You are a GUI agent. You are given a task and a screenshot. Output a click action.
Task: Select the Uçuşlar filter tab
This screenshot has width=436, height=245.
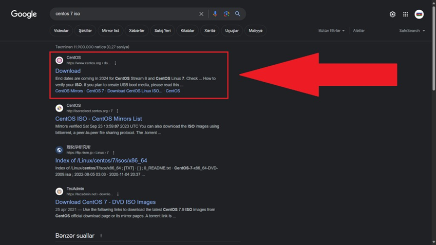[x=232, y=31]
